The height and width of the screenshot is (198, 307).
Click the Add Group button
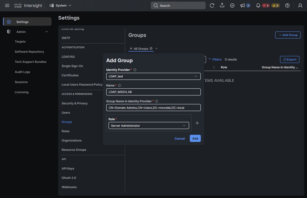pyautogui.click(x=288, y=35)
